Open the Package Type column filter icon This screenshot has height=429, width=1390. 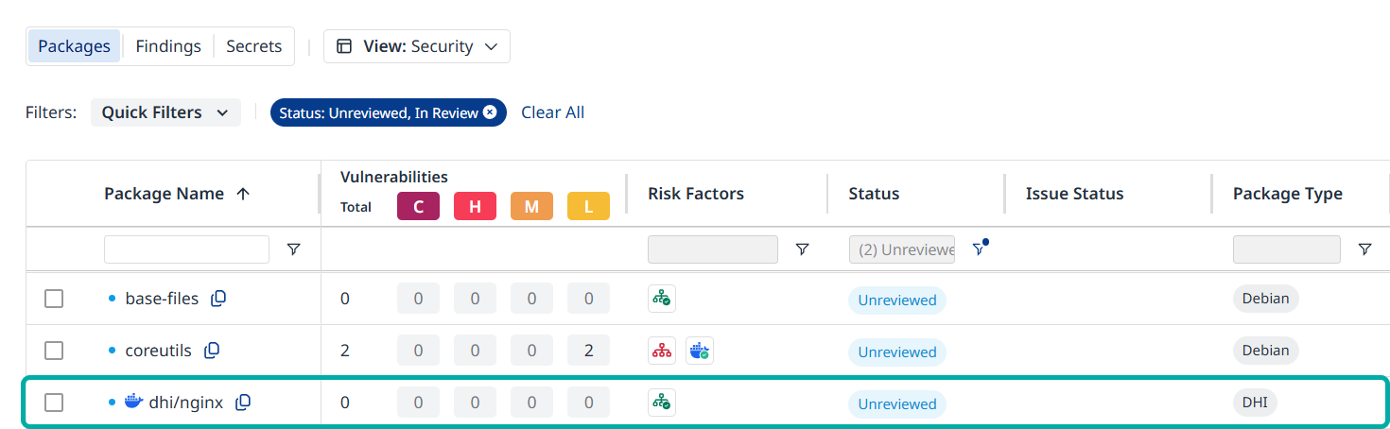(1364, 249)
